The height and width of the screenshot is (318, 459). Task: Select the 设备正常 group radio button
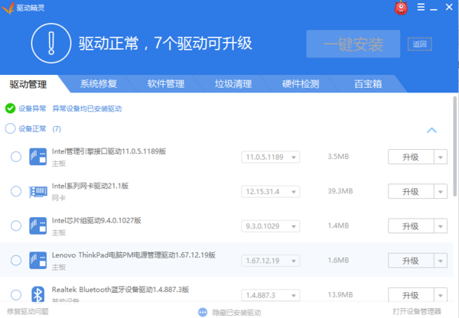pos(10,128)
